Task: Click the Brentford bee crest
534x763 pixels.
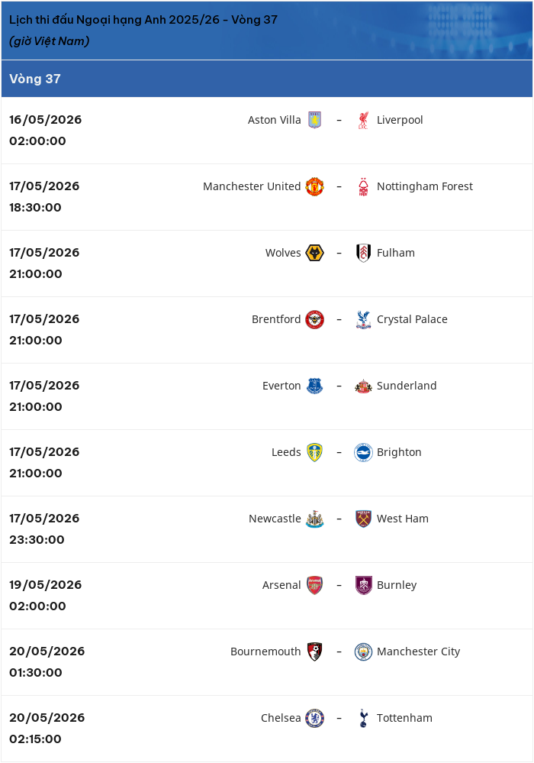Action: [x=315, y=319]
